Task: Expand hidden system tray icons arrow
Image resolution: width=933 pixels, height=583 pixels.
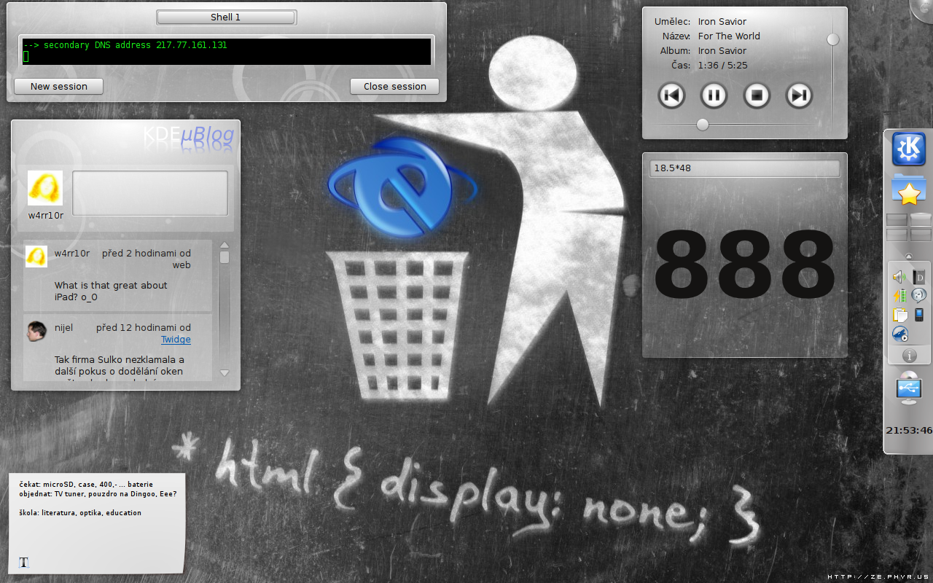Action: (909, 256)
